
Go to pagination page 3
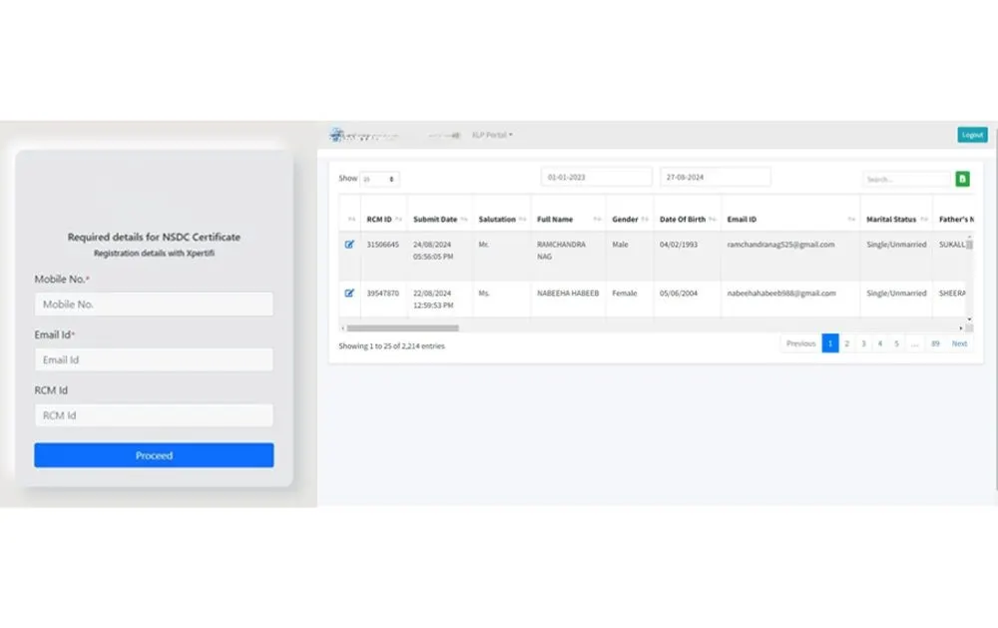(x=863, y=343)
